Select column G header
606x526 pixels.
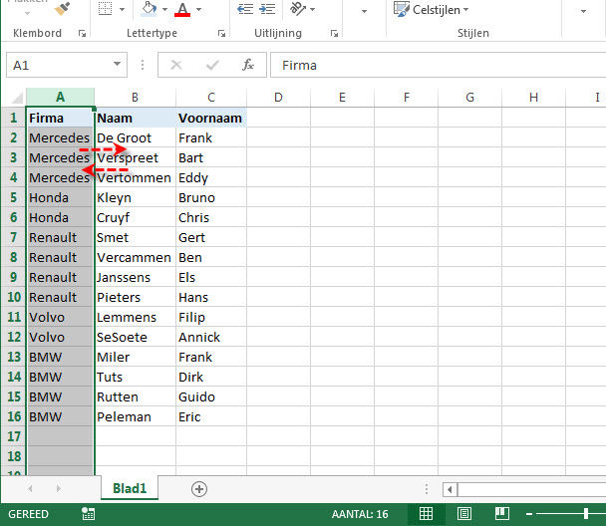click(x=470, y=97)
